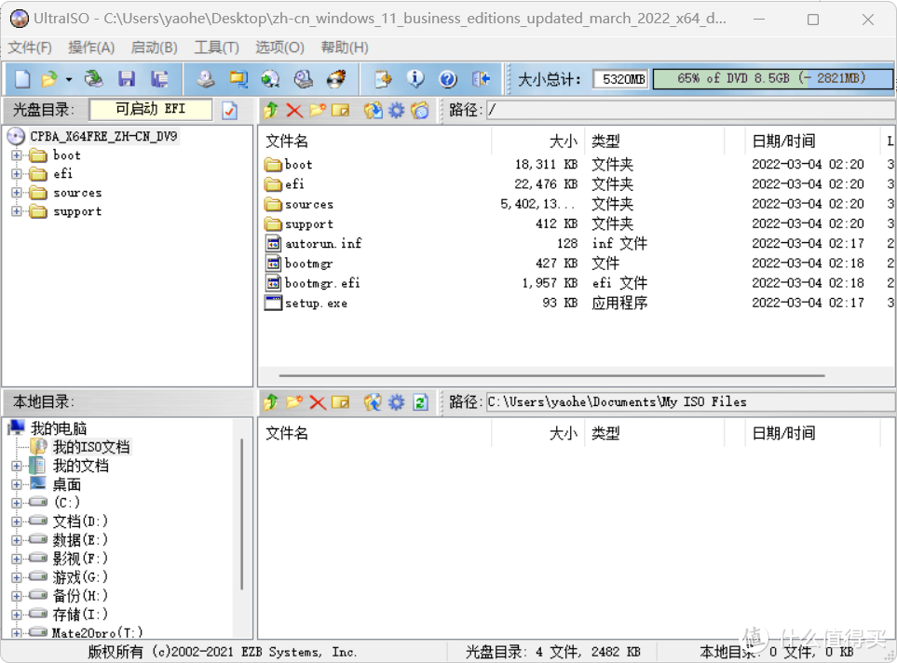Expand the 游戏(G:) drive node
Viewport: 897px width, 663px height.
tap(17, 577)
